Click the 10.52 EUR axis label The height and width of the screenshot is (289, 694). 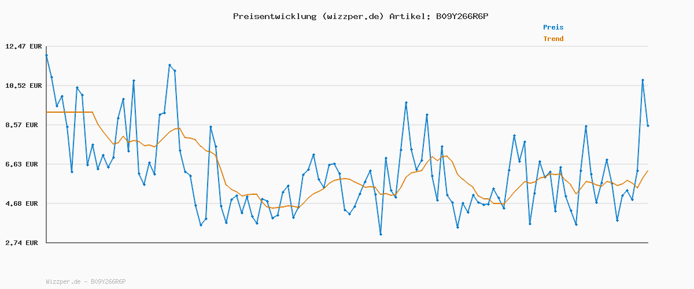23,86
